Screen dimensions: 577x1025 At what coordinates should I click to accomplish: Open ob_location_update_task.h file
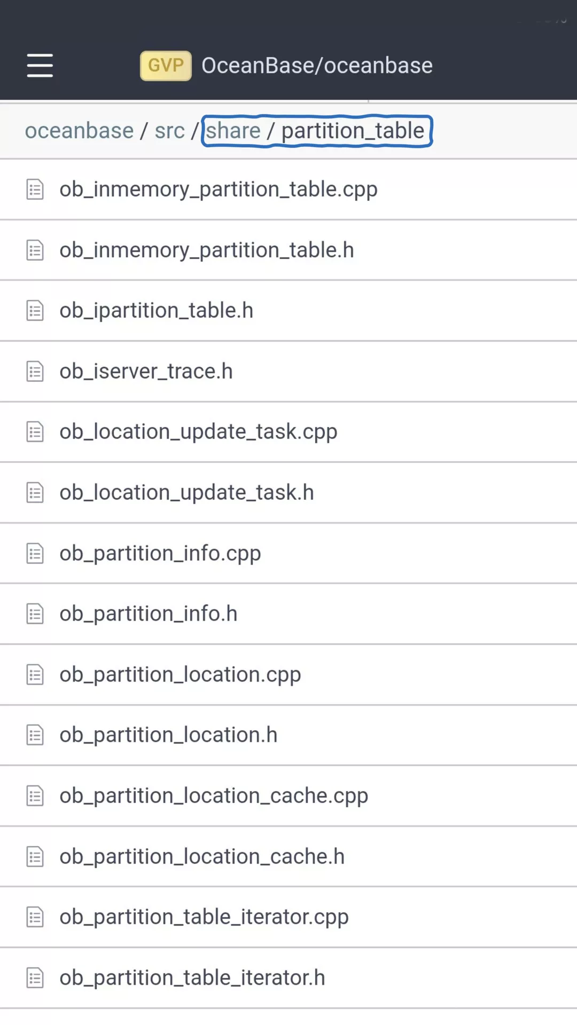tap(186, 493)
